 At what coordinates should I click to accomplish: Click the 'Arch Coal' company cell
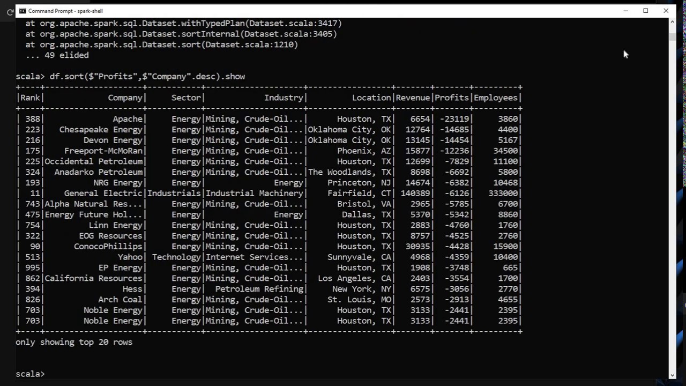click(121, 300)
